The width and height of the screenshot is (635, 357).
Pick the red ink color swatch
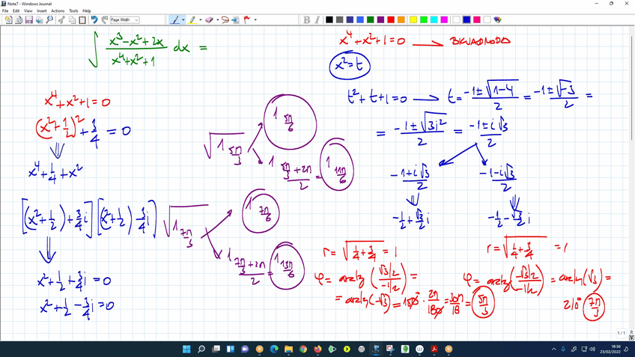391,19
